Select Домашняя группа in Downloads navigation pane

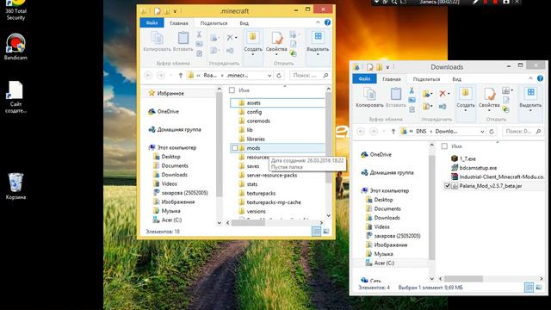point(391,172)
